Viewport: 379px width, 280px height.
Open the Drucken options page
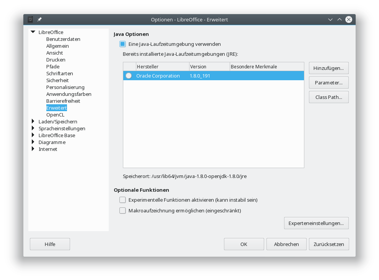pyautogui.click(x=56, y=60)
